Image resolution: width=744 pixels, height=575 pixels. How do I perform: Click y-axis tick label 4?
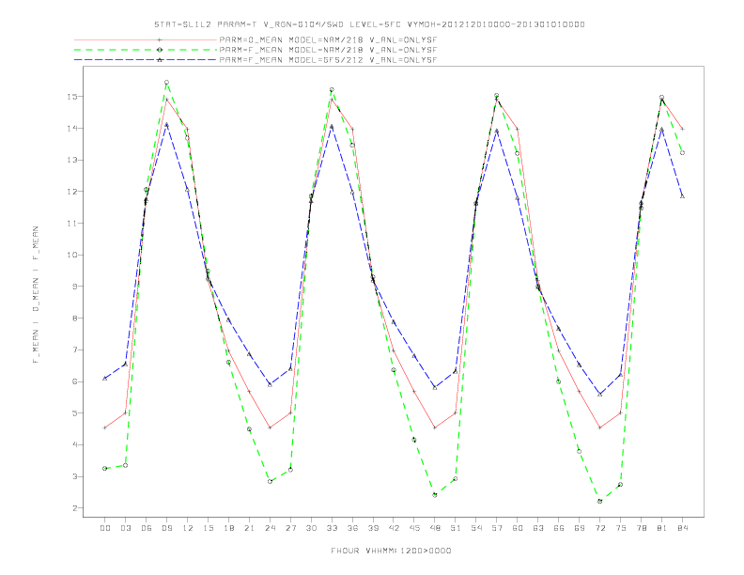(75, 445)
